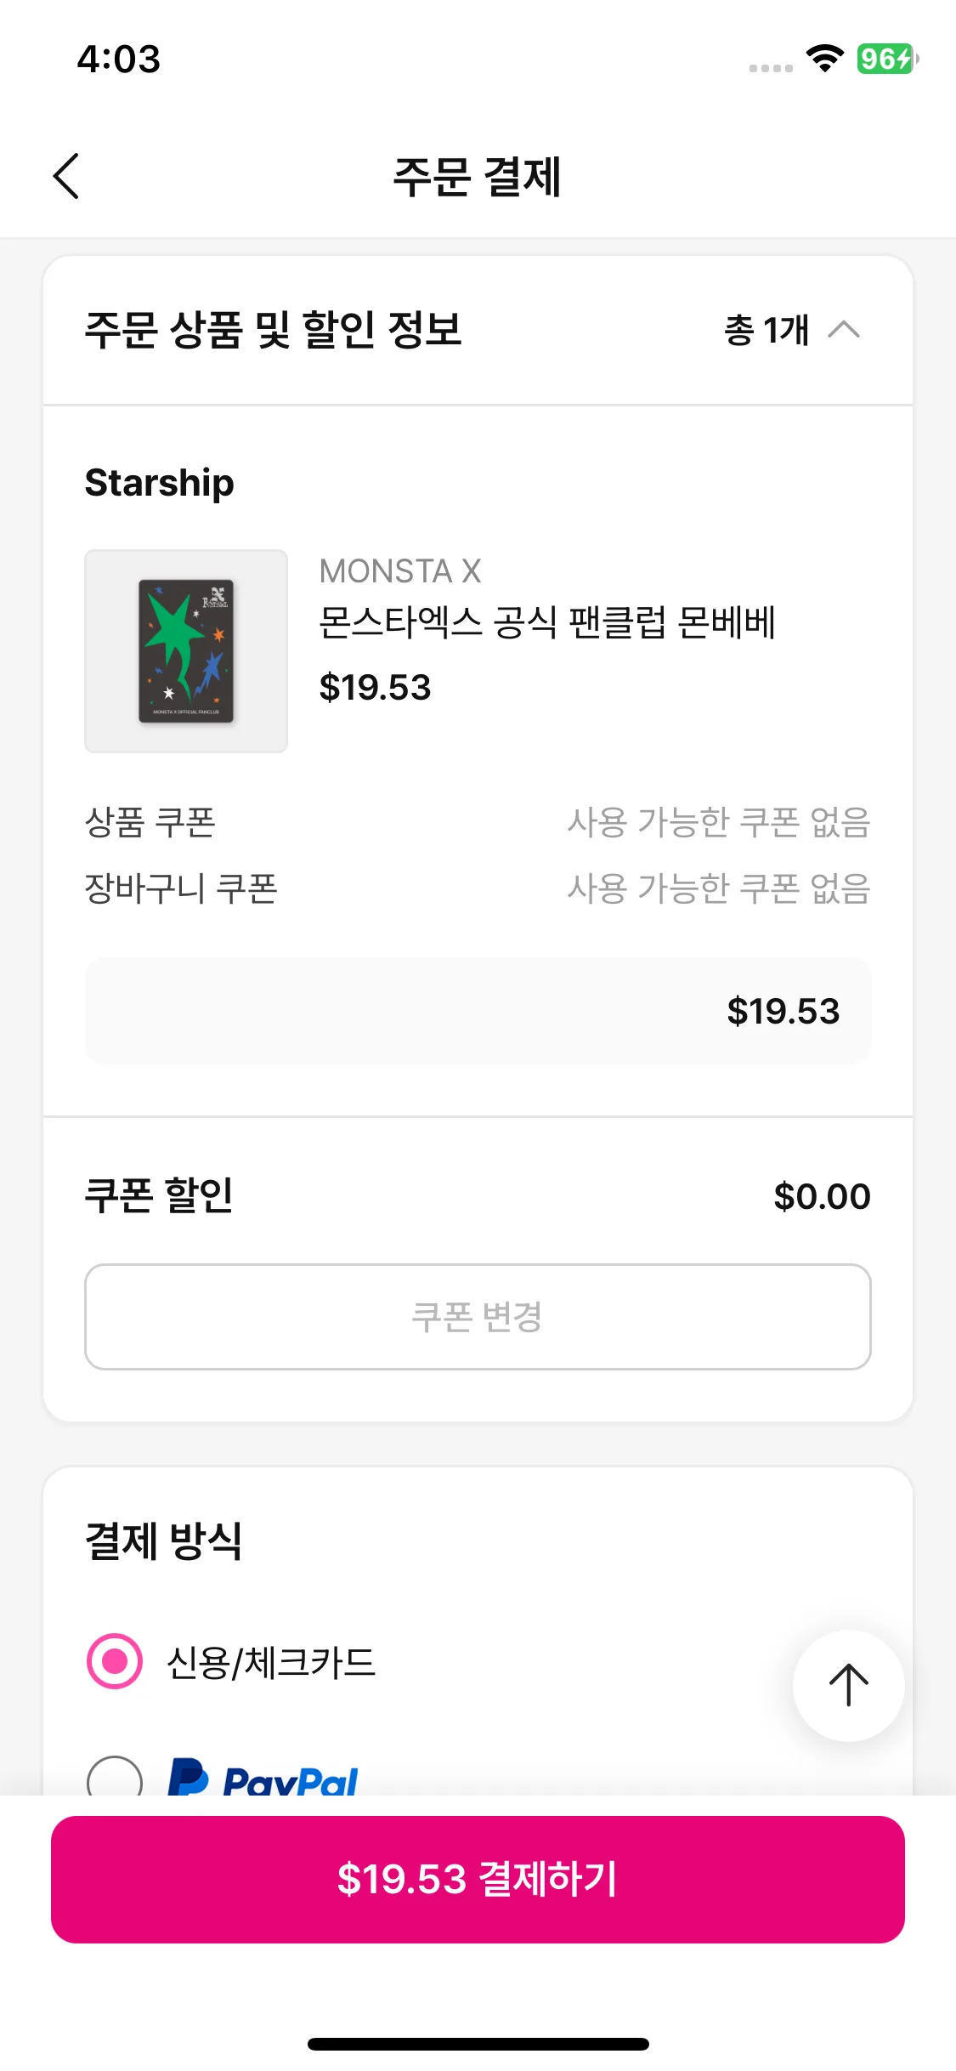This screenshot has height=2071, width=956.
Task: Tap the 장바구니 쿠폰 coupon row
Action: click(x=477, y=888)
